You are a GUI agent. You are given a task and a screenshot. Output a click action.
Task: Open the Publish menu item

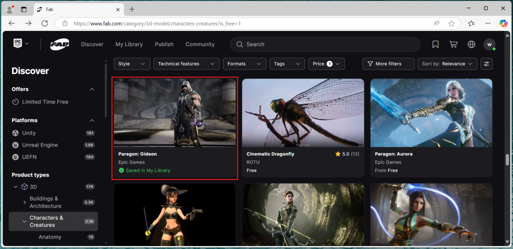click(x=164, y=44)
